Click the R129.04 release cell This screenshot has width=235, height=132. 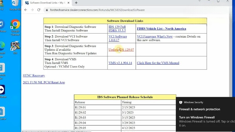(98, 123)
